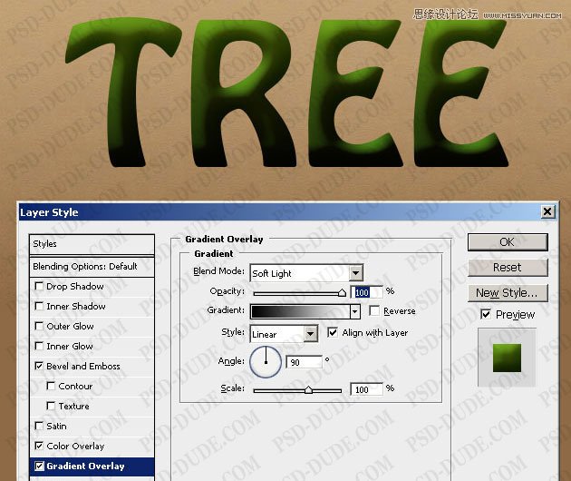Open the Inner Shadow settings row
This screenshot has height=481, width=571.
[x=92, y=307]
